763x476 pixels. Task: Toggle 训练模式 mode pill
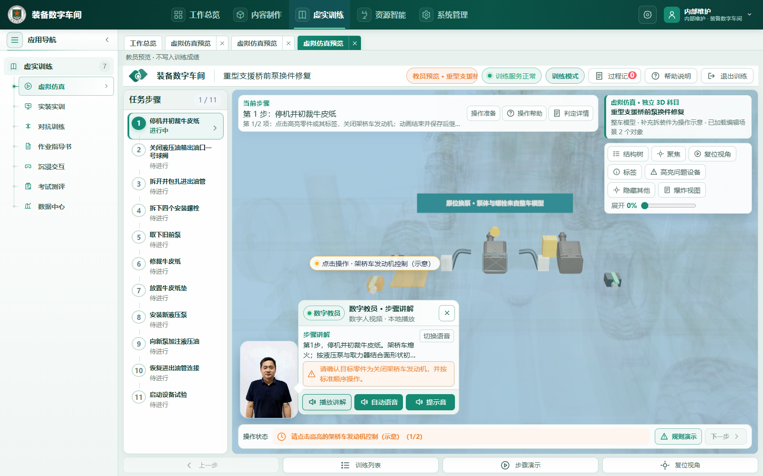tap(565, 76)
